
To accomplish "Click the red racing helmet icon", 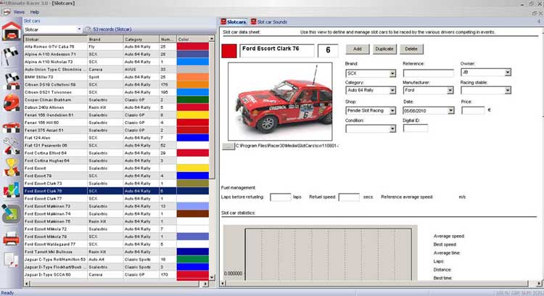I will [x=11, y=103].
